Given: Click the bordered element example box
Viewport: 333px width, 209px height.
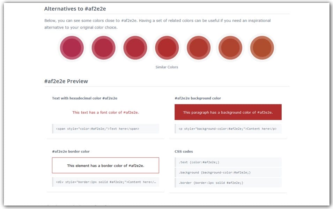Looking at the screenshot, I should coord(106,165).
